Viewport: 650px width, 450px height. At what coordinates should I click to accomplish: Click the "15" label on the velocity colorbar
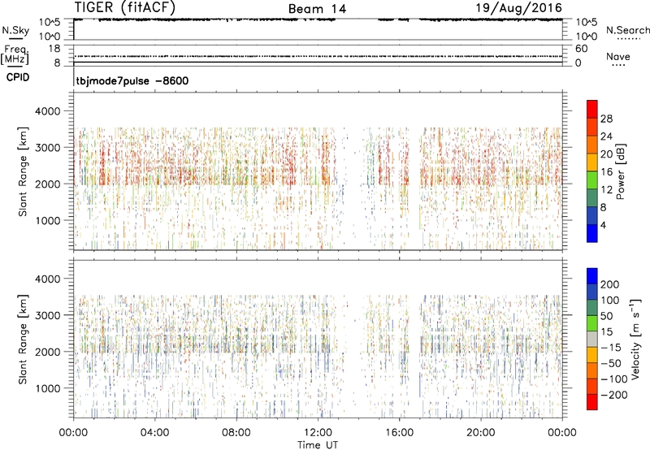606,332
